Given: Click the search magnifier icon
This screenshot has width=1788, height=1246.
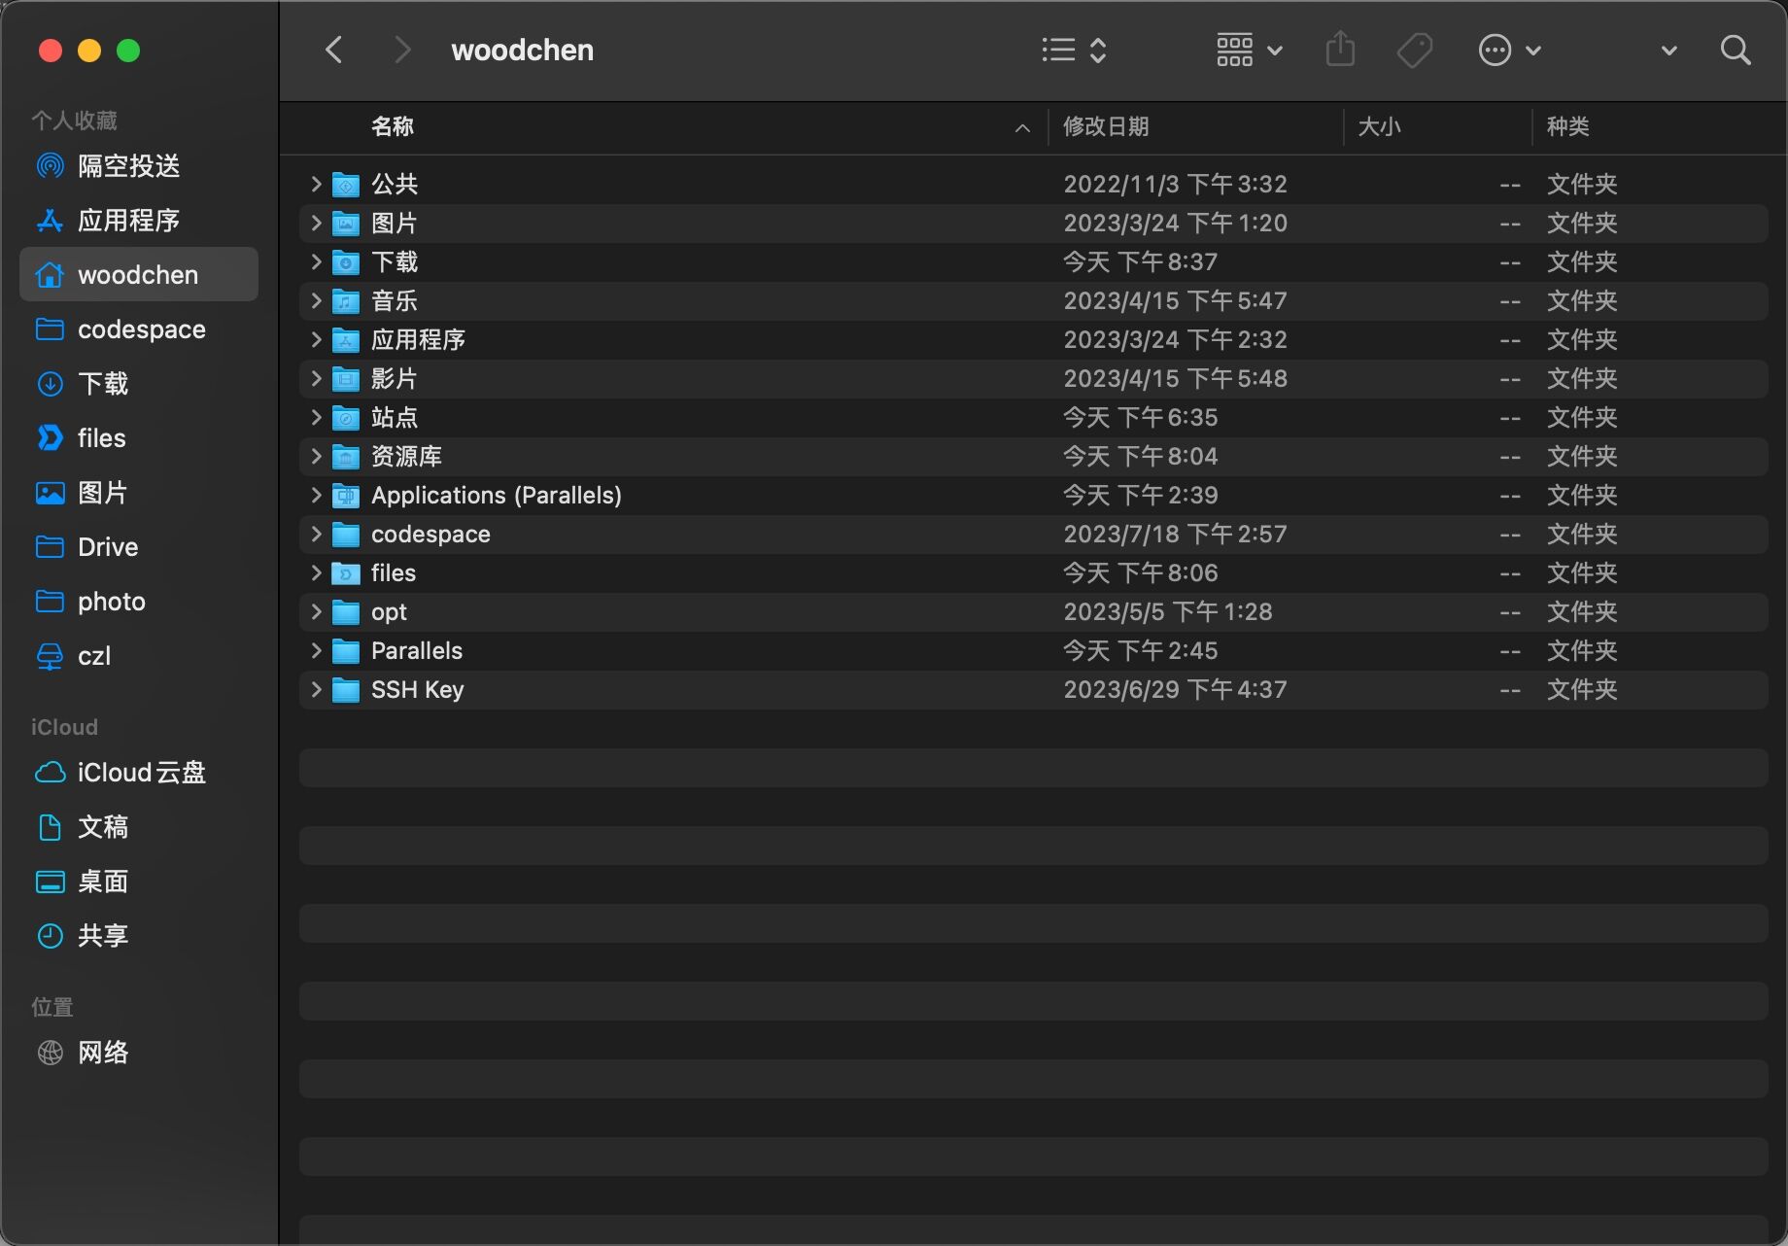Looking at the screenshot, I should point(1735,51).
